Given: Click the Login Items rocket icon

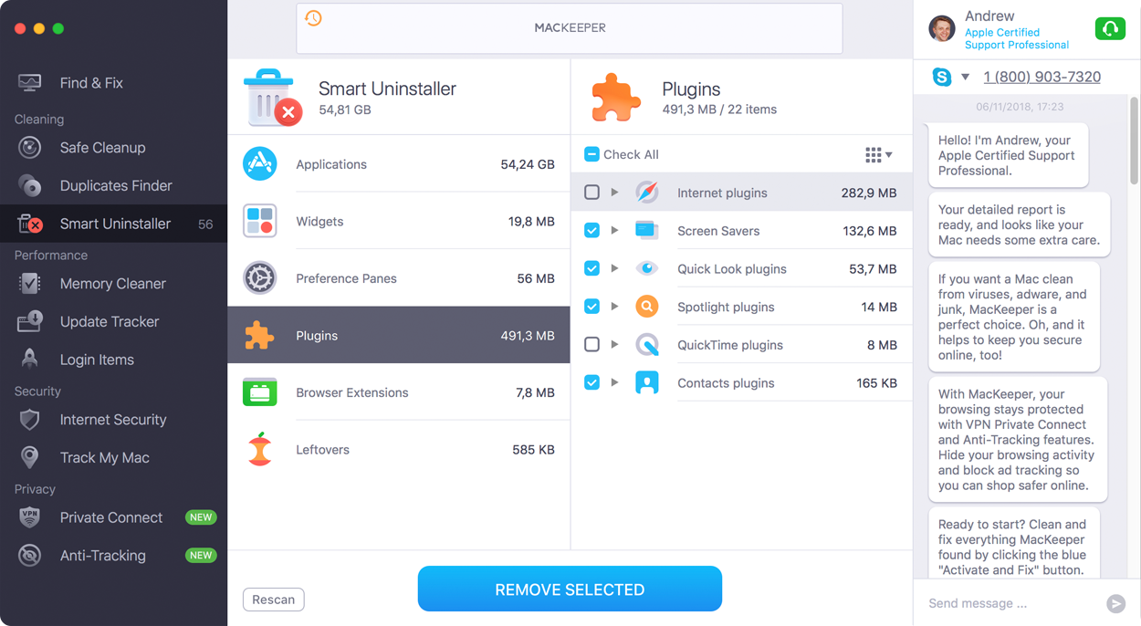Looking at the screenshot, I should click(x=30, y=360).
